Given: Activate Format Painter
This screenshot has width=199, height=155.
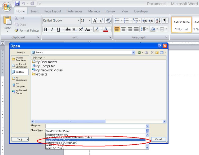Looking at the screenshot, I should [27, 31].
